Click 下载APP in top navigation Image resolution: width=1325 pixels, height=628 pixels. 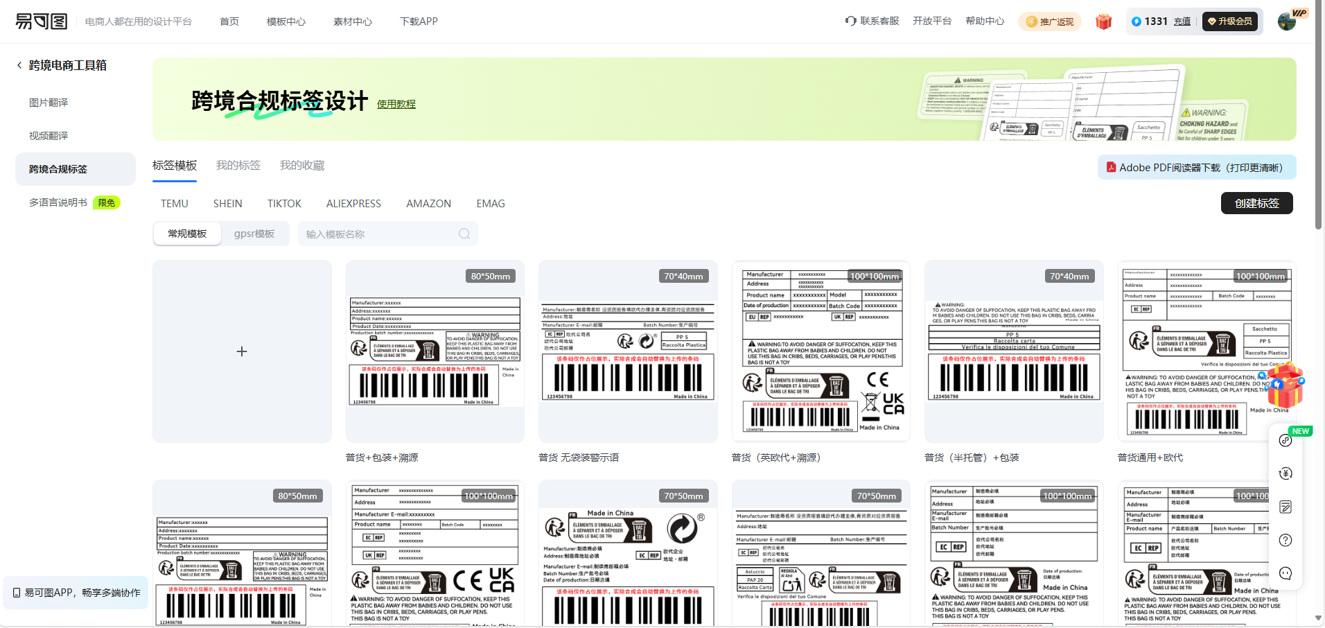(419, 21)
